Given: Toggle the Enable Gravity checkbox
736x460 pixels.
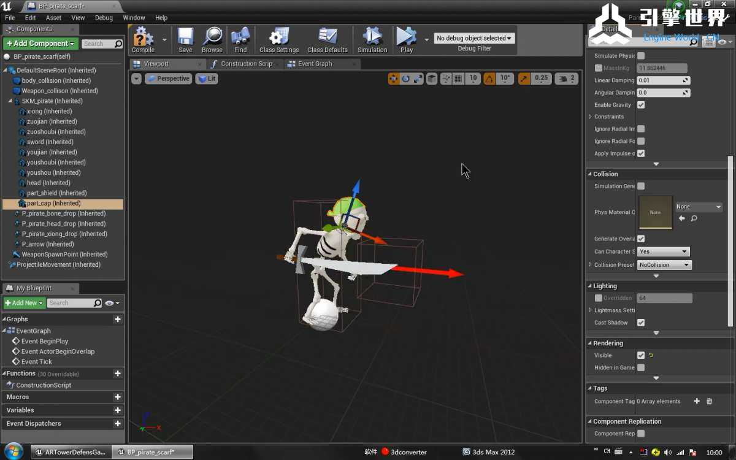Looking at the screenshot, I should tap(641, 105).
